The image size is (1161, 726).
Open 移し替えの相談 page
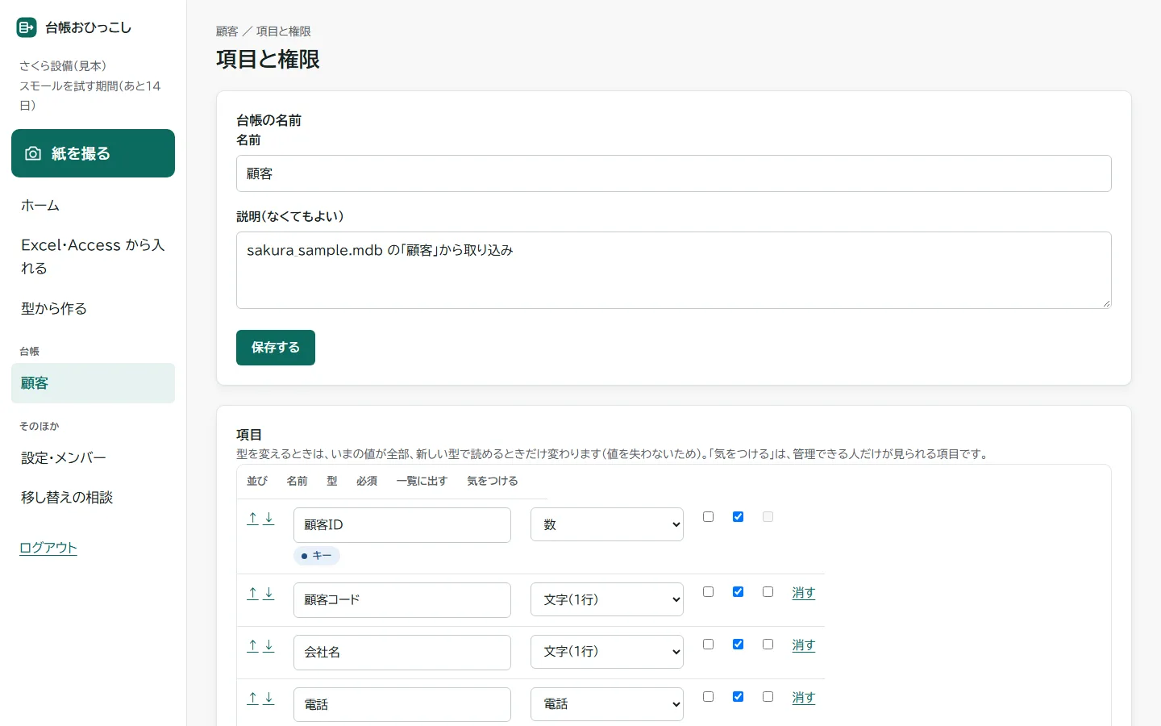(93, 498)
